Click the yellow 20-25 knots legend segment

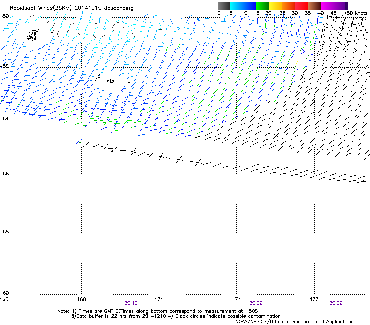point(276,6)
